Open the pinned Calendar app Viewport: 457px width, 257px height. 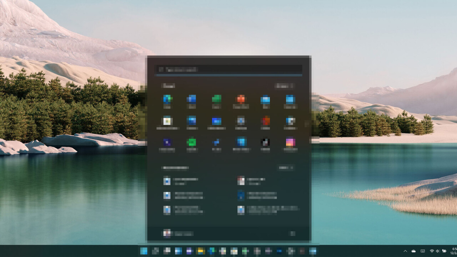290,100
